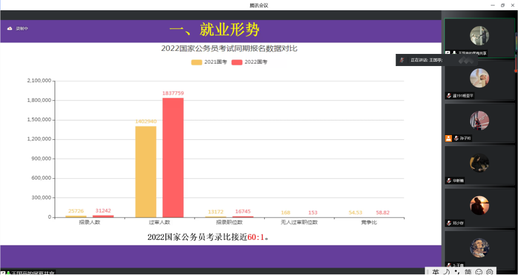Viewport: 518px width, 275px height.
Task: Click the muted mic icon for 郑少存
Action: point(449,223)
